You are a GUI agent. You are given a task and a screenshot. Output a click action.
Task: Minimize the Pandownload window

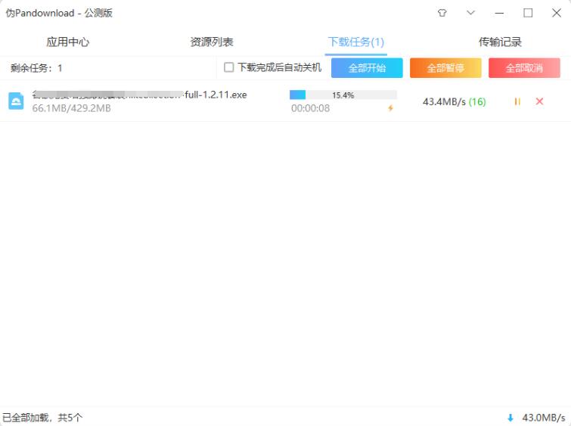click(x=499, y=13)
